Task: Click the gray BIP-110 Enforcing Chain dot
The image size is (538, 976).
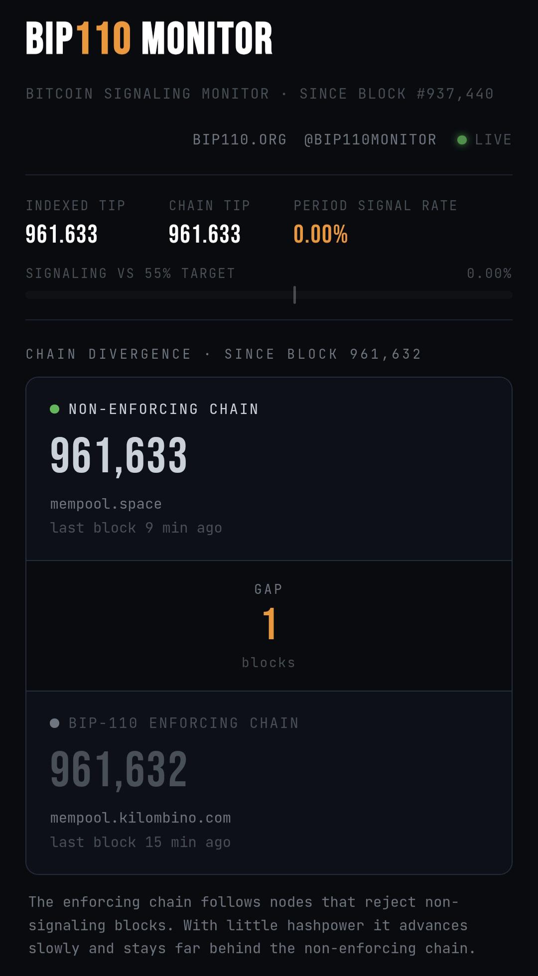Action: (x=55, y=723)
